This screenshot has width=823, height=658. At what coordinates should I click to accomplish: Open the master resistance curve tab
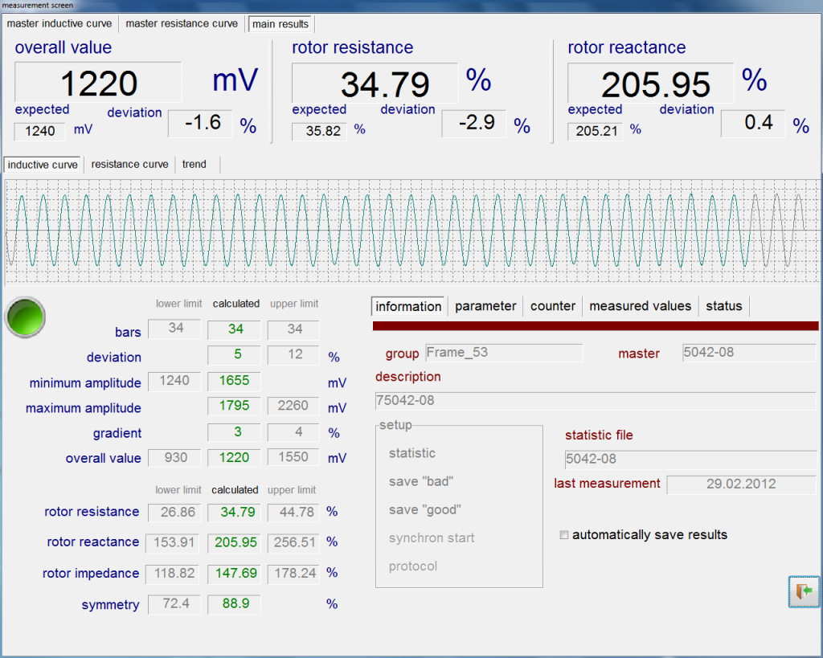point(182,23)
